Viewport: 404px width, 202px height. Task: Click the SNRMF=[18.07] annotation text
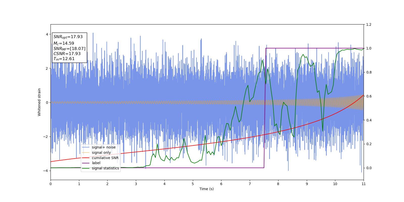(x=69, y=48)
